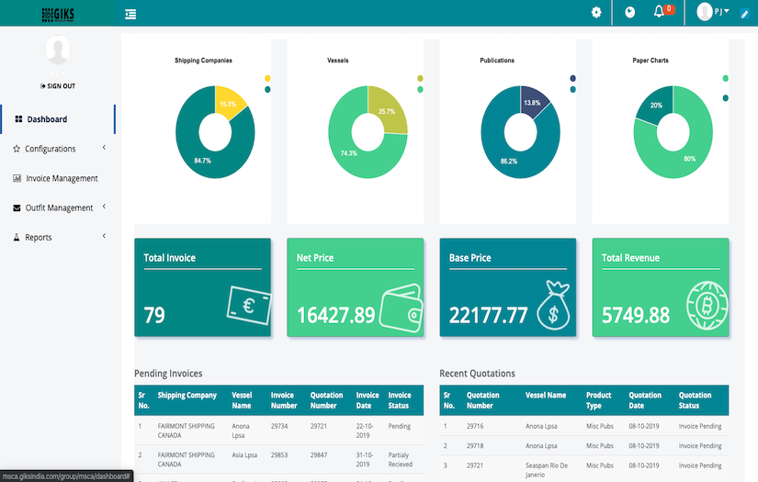Open settings via the gear icon
Image resolution: width=758 pixels, height=482 pixels.
point(596,13)
